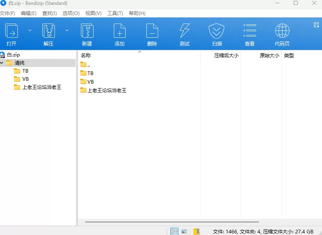Select VB folder in left tree
The width and height of the screenshot is (322, 235).
26,79
